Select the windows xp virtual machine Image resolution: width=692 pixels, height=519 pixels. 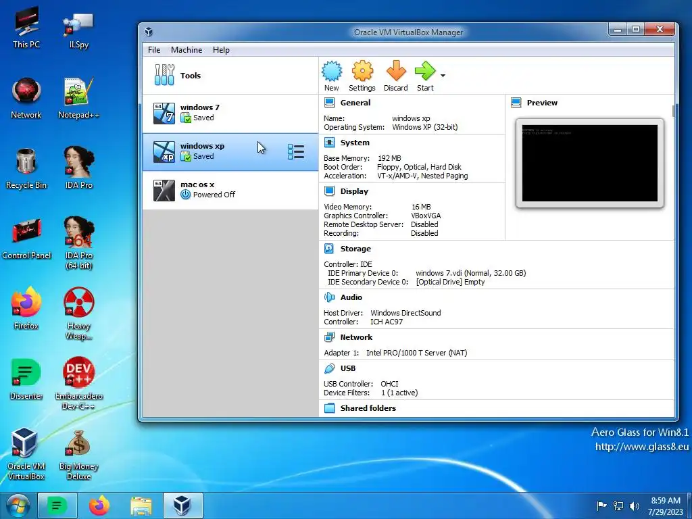230,152
